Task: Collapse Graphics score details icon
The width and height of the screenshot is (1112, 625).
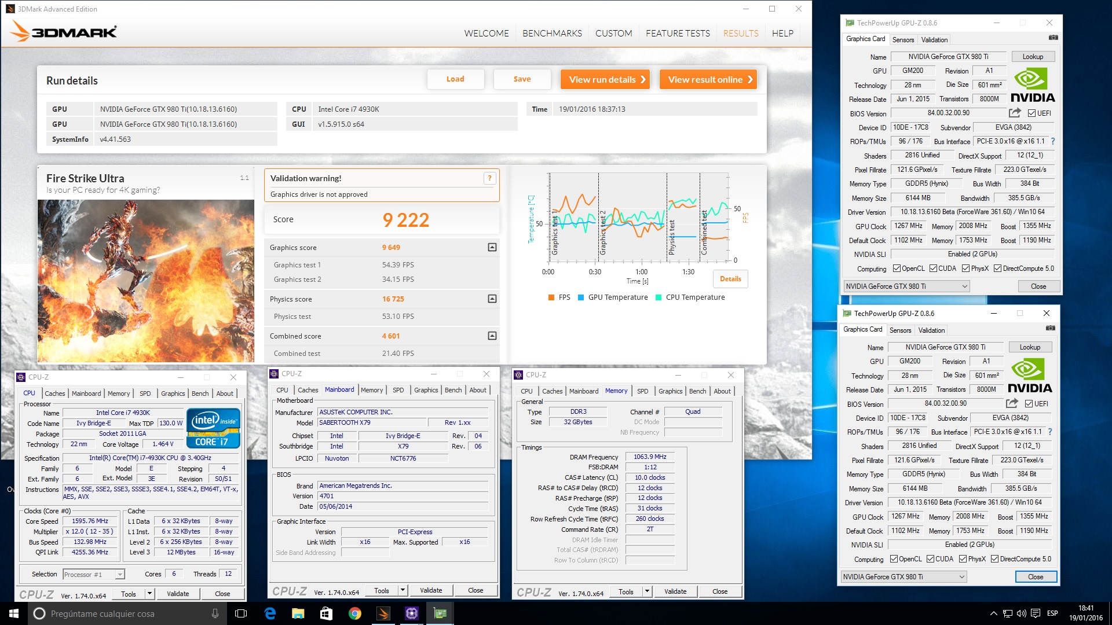Action: (492, 247)
